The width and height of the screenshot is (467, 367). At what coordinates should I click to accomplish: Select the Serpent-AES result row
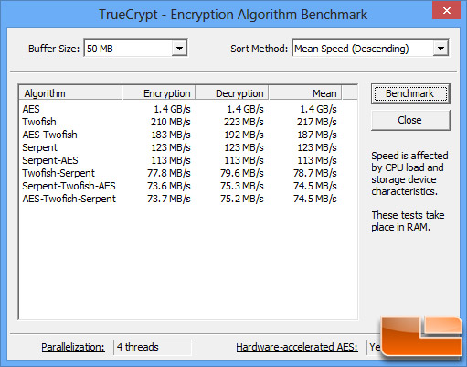tap(180, 160)
